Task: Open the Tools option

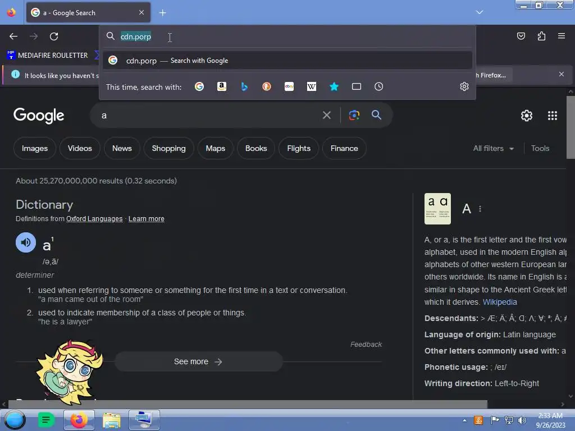Action: (540, 148)
